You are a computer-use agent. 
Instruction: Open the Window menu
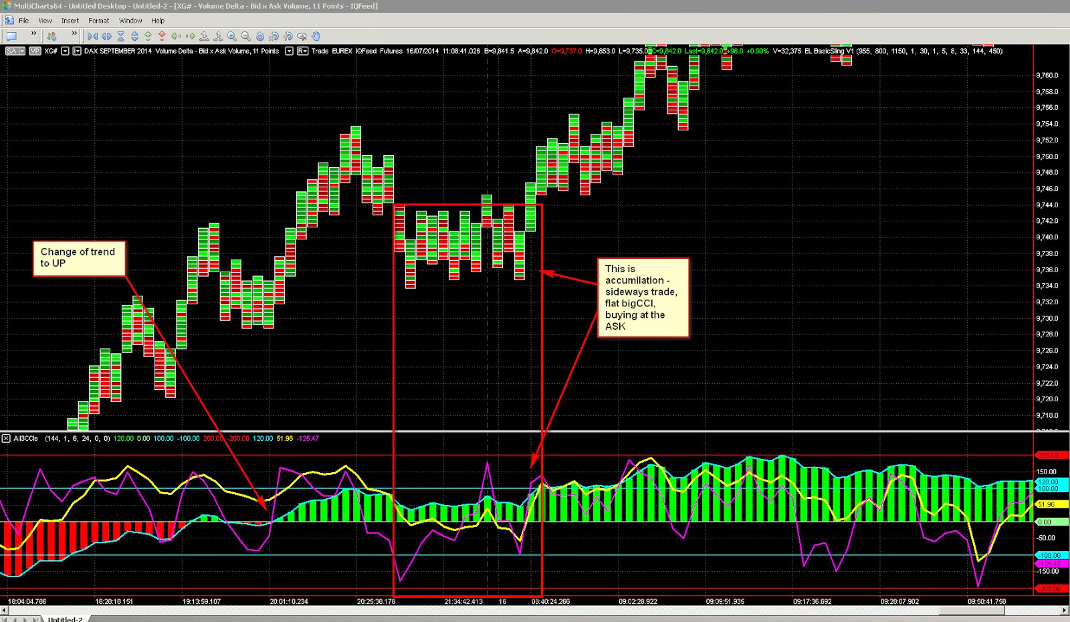click(130, 21)
